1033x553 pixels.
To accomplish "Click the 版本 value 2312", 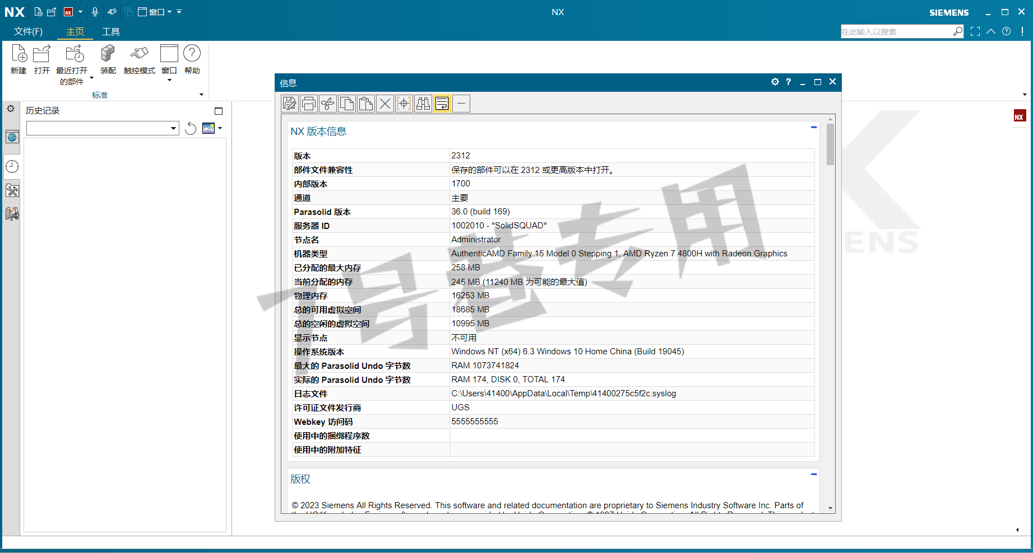I will click(x=461, y=156).
